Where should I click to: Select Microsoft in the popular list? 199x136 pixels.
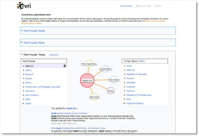pyautogui.click(x=29, y=74)
